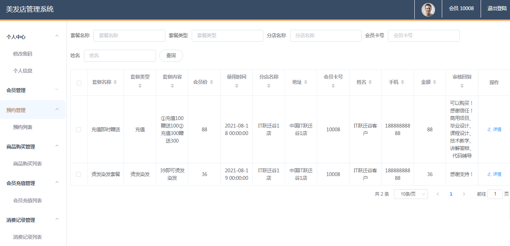
Task: Click the user avatar photo
Action: pyautogui.click(x=428, y=9)
